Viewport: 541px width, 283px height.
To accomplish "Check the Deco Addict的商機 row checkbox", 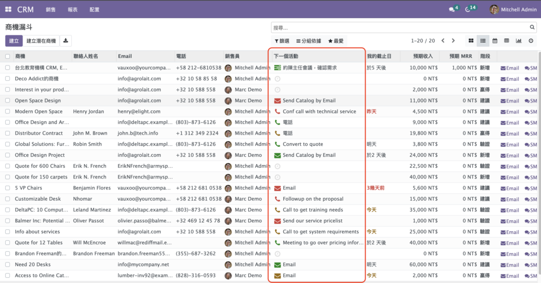I will coord(7,79).
